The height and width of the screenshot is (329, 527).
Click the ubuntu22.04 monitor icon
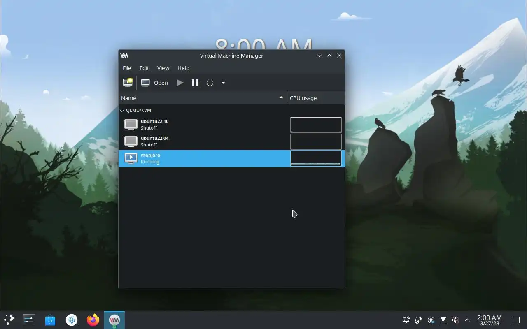click(131, 141)
